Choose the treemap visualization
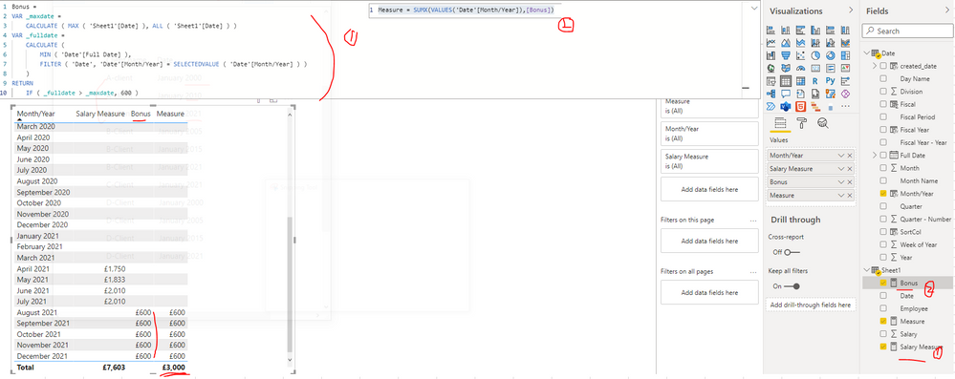The width and height of the screenshot is (955, 379). (845, 55)
